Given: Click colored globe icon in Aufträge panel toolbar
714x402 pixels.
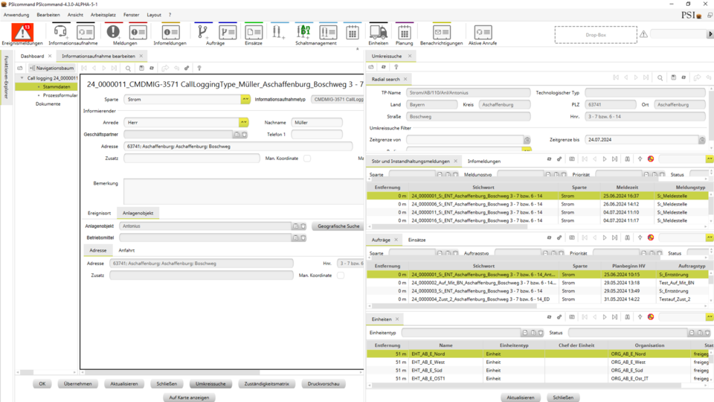Looking at the screenshot, I should click(x=651, y=237).
